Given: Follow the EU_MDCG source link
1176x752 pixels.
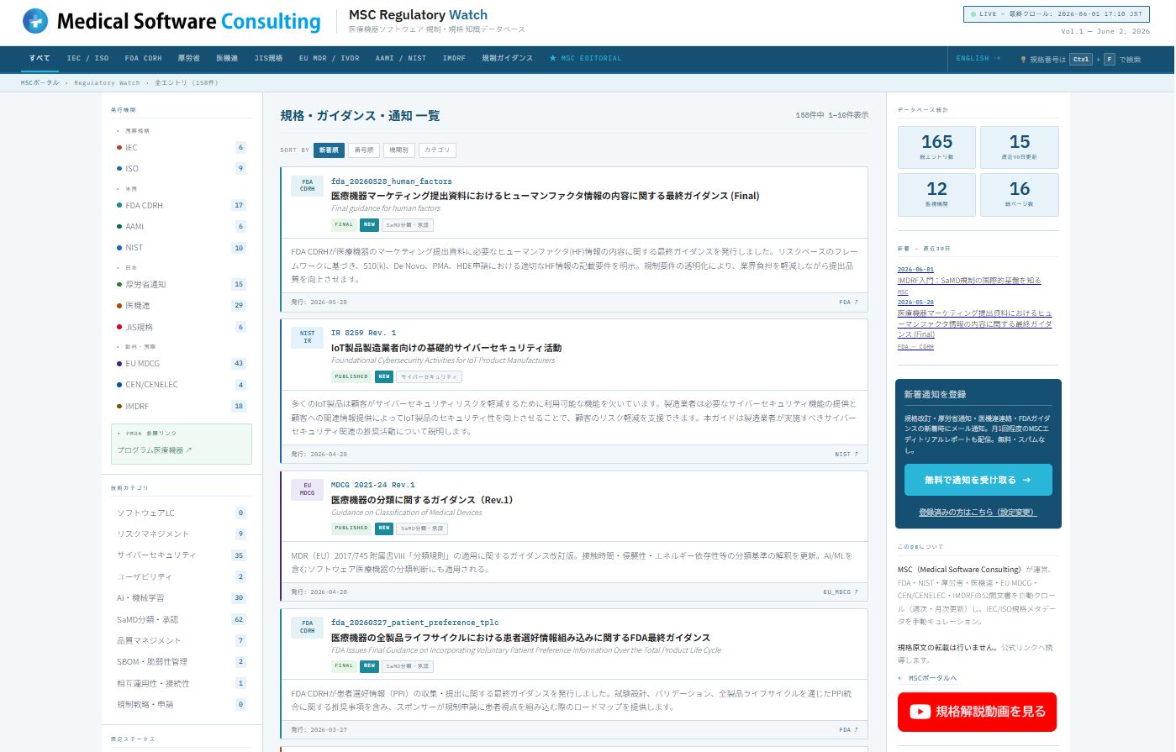Looking at the screenshot, I should (x=841, y=592).
